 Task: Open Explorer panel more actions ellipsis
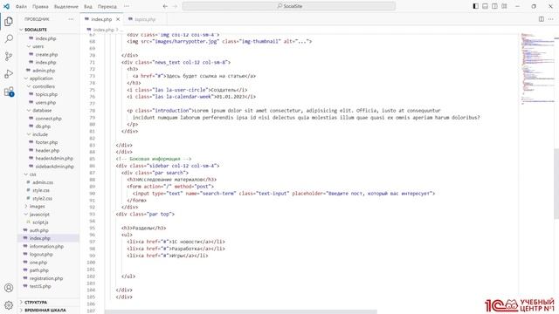coord(71,19)
